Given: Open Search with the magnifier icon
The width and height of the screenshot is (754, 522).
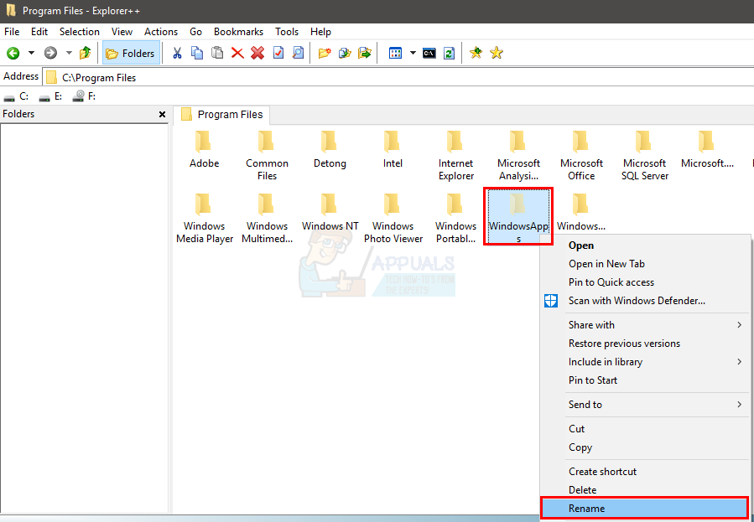Looking at the screenshot, I should [x=298, y=53].
